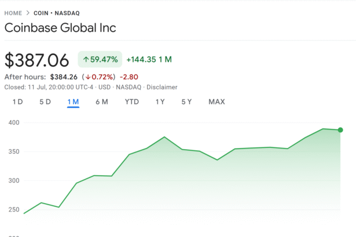Switch to the 6 M range
The image size is (356, 237).
pyautogui.click(x=102, y=102)
